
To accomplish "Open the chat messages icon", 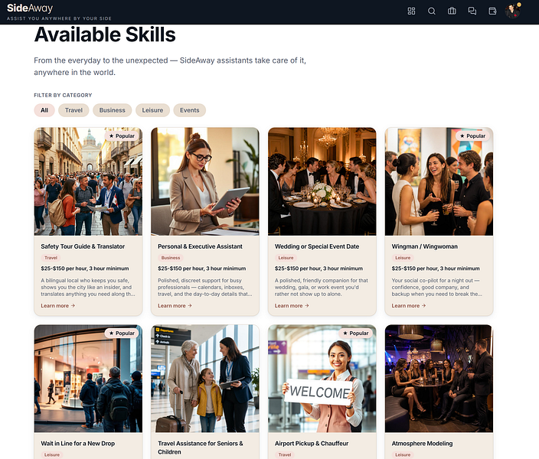I will [x=472, y=11].
